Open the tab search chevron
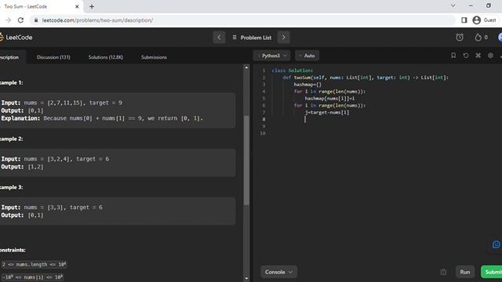 point(453,5)
